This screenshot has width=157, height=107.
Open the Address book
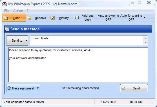tap(85, 18)
